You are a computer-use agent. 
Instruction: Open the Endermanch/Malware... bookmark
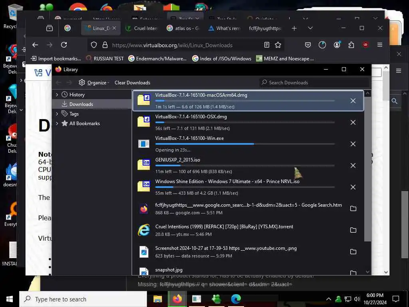pos(157,58)
